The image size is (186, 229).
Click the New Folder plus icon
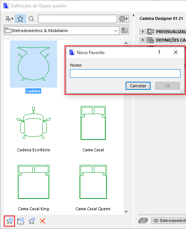21,221
